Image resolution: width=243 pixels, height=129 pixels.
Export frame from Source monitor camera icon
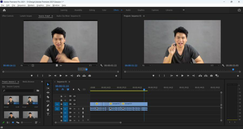coord(90,76)
